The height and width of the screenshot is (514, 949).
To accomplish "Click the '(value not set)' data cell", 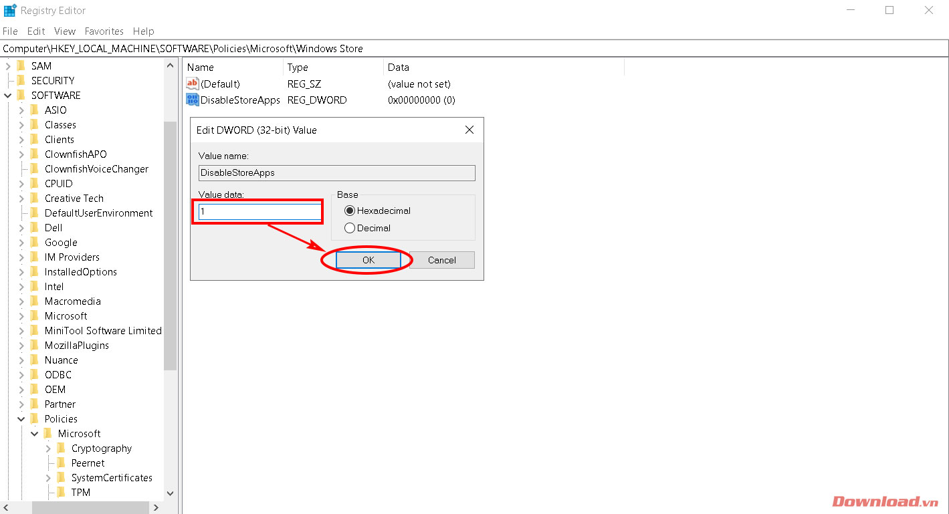I will (x=419, y=84).
